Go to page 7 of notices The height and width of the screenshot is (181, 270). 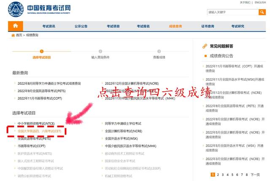242,175
